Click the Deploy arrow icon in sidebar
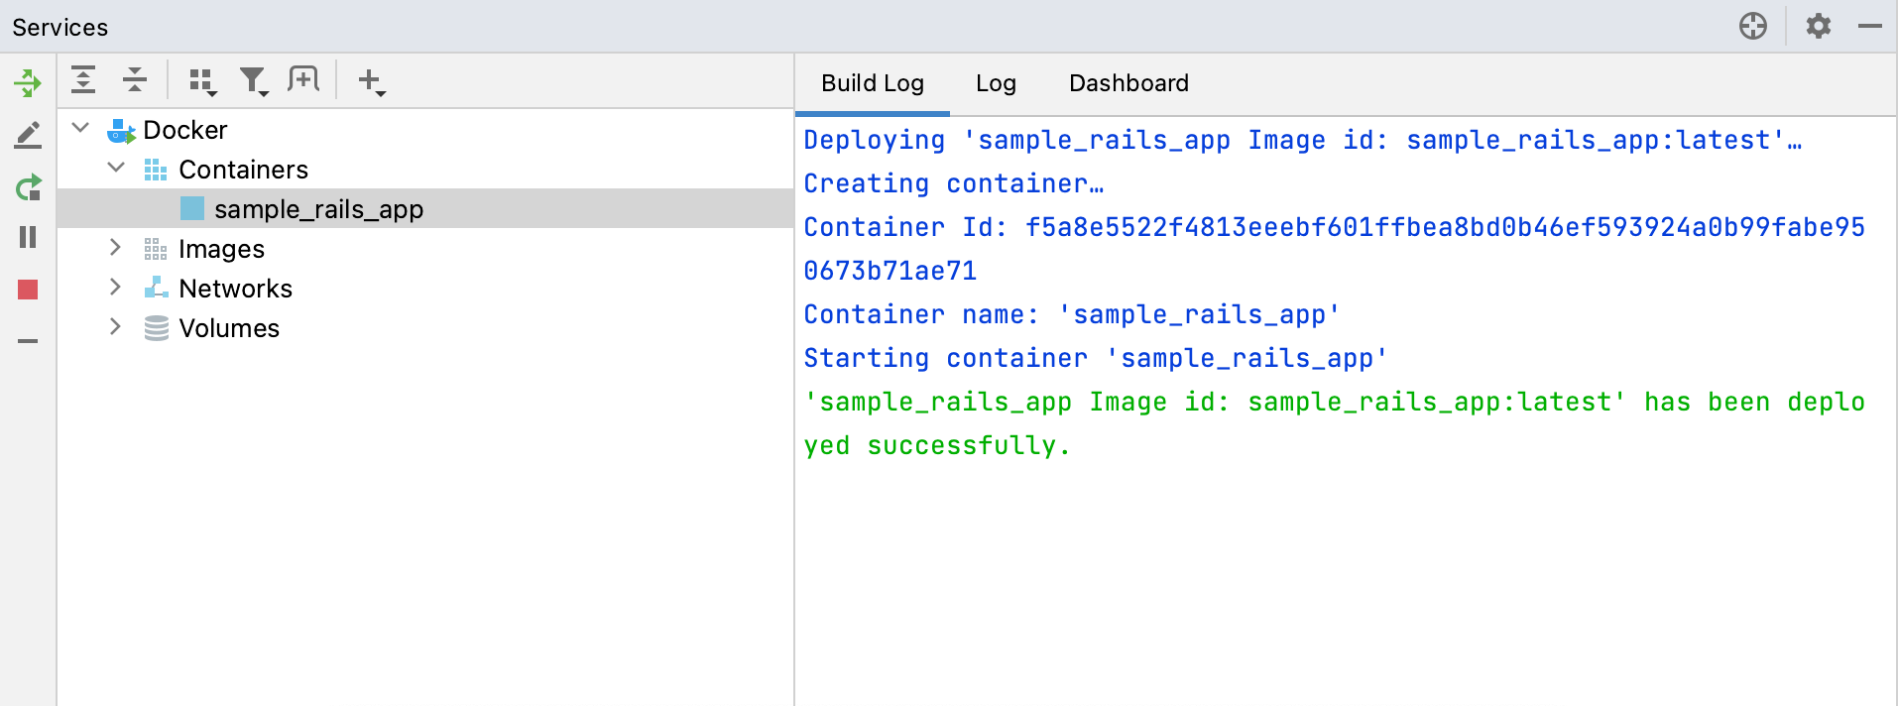 click(x=28, y=82)
